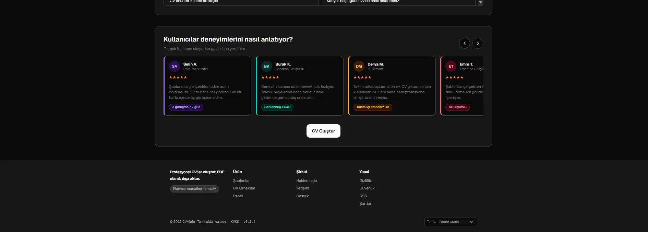Open Şartlar footer link
Screen dimensions: 648x232
(365, 204)
